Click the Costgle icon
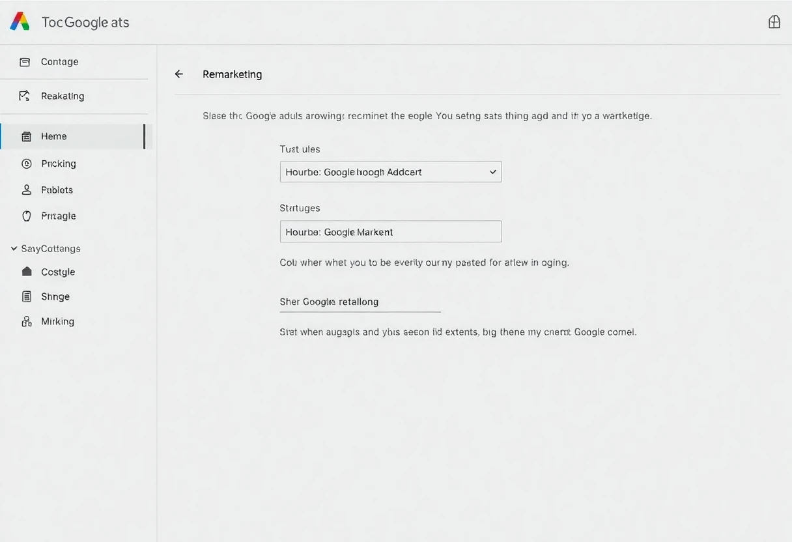The height and width of the screenshot is (542, 792). click(27, 272)
